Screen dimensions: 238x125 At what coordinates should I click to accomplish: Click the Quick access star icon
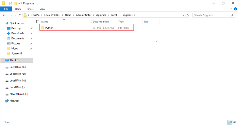(x=7, y=23)
